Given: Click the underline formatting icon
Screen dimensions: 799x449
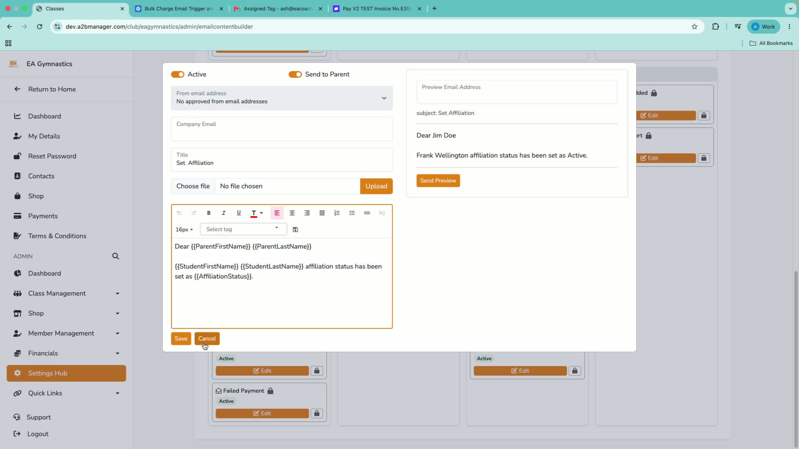Looking at the screenshot, I should (x=238, y=213).
